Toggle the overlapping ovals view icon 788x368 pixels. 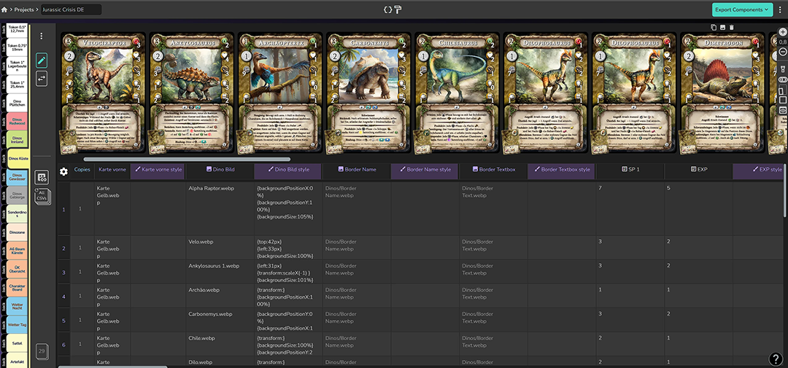click(782, 79)
